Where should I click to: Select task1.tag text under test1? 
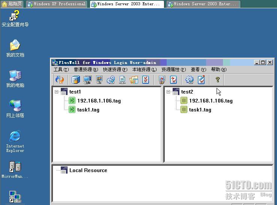88,110
